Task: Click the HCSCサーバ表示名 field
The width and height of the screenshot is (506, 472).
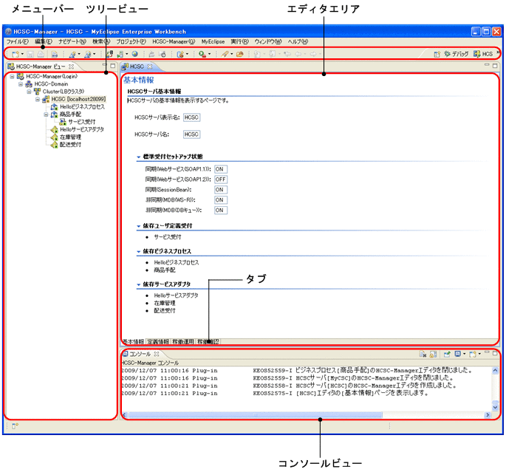Action: pyautogui.click(x=192, y=117)
